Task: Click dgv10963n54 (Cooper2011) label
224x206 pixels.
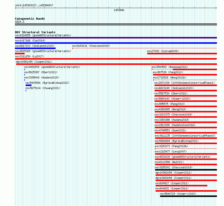Action: click(x=173, y=178)
